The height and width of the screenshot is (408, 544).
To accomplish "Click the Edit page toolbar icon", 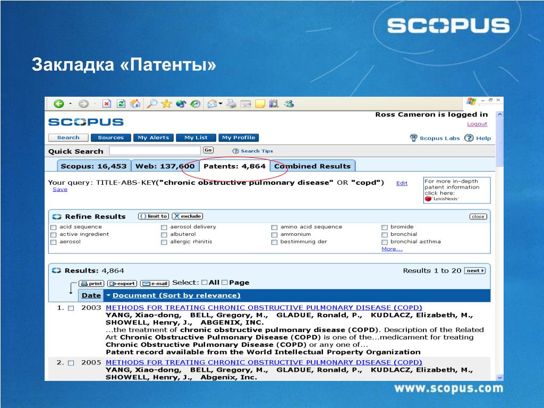I will coord(245,104).
